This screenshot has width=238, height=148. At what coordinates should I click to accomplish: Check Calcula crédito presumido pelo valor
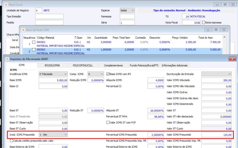(x=11, y=141)
